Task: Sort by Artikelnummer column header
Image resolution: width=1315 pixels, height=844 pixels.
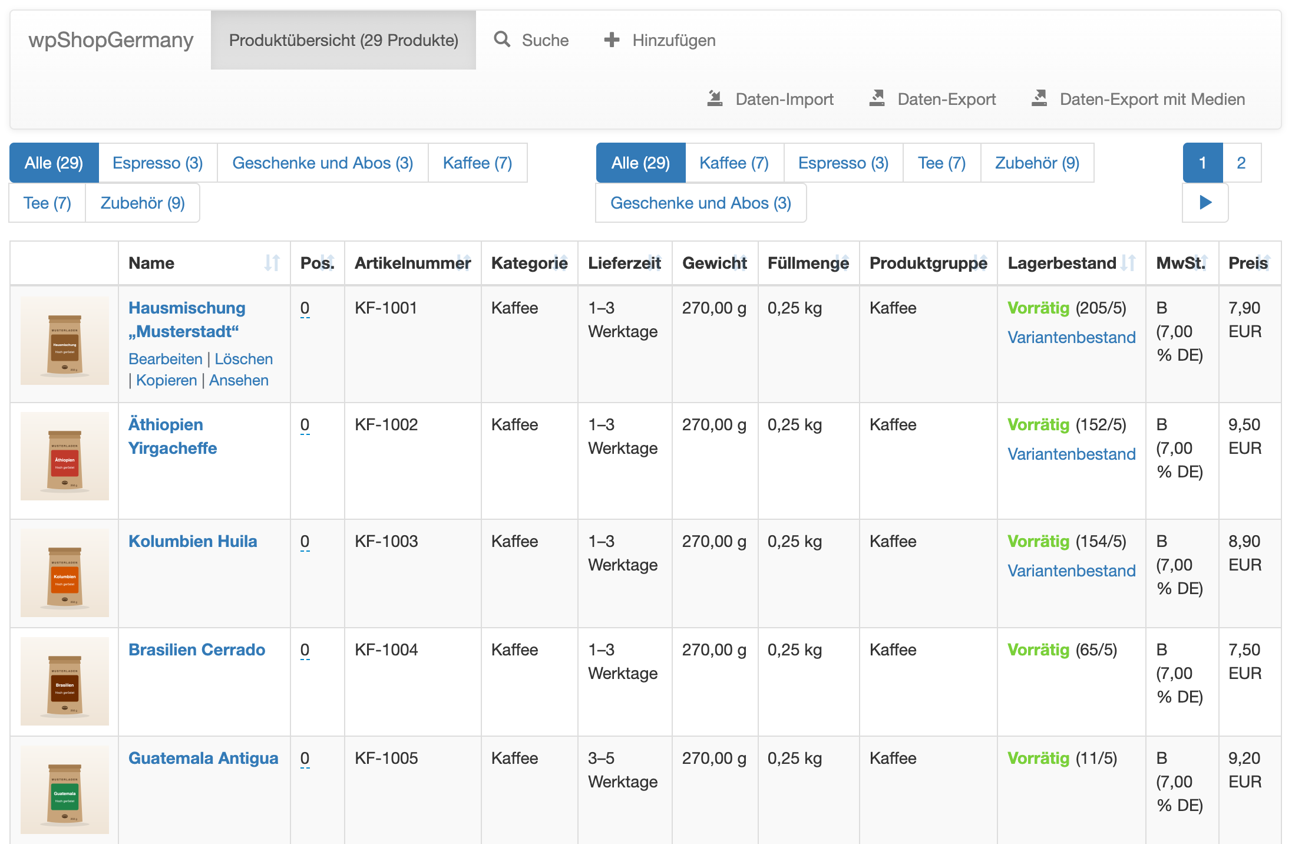Action: point(412,263)
